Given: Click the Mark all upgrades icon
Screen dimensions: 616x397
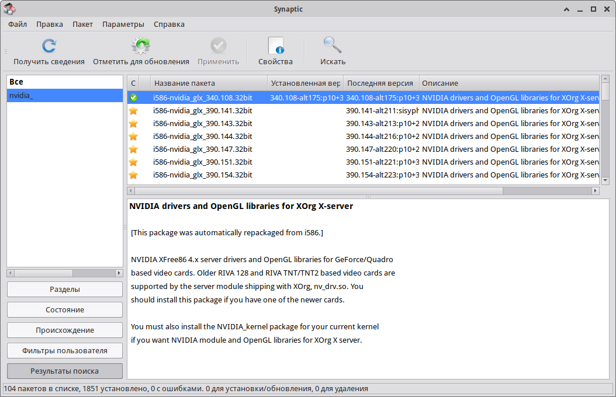Looking at the screenshot, I should (x=141, y=46).
